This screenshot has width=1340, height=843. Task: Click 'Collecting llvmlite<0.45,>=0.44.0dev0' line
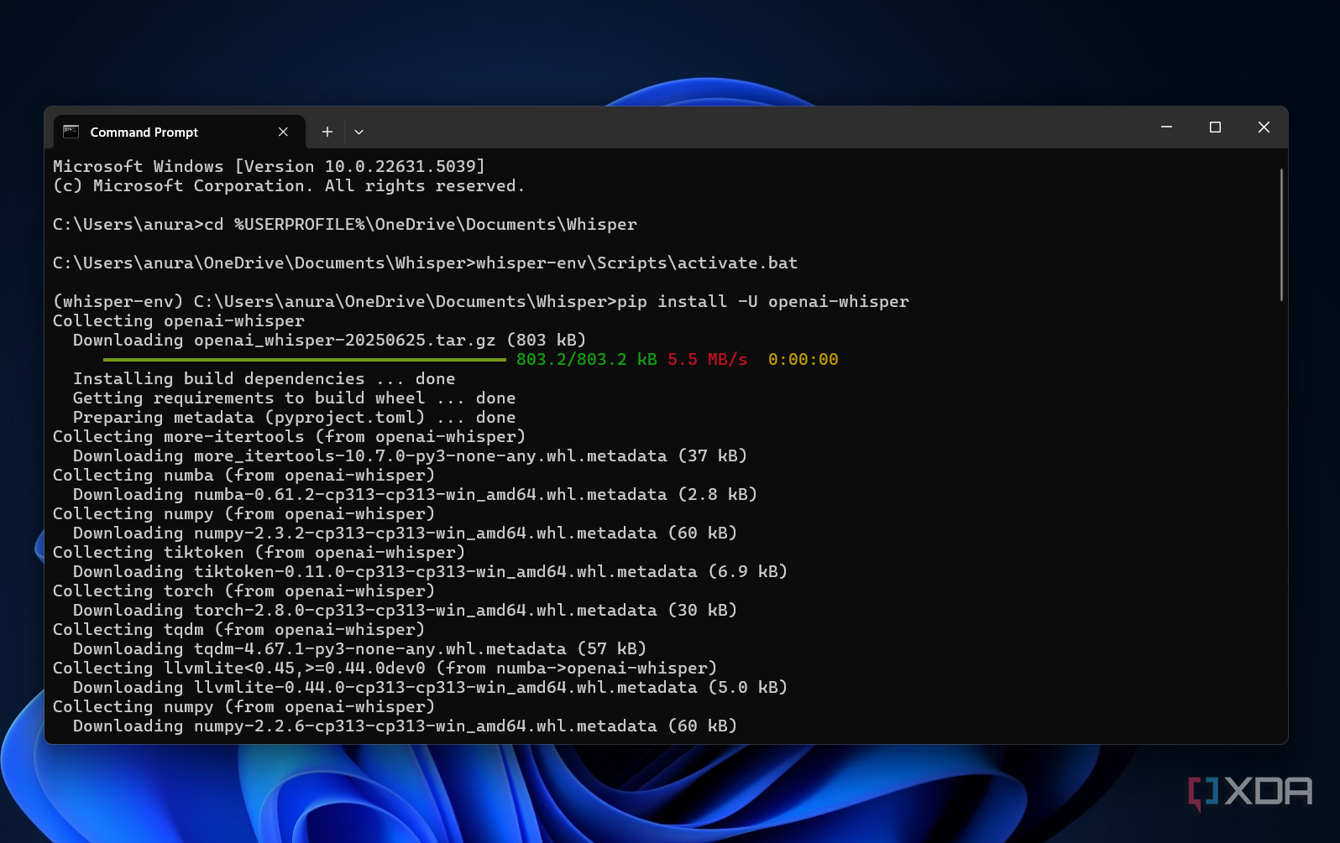[x=385, y=668]
